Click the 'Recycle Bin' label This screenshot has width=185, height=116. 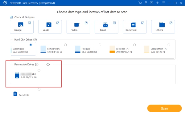point(24,95)
